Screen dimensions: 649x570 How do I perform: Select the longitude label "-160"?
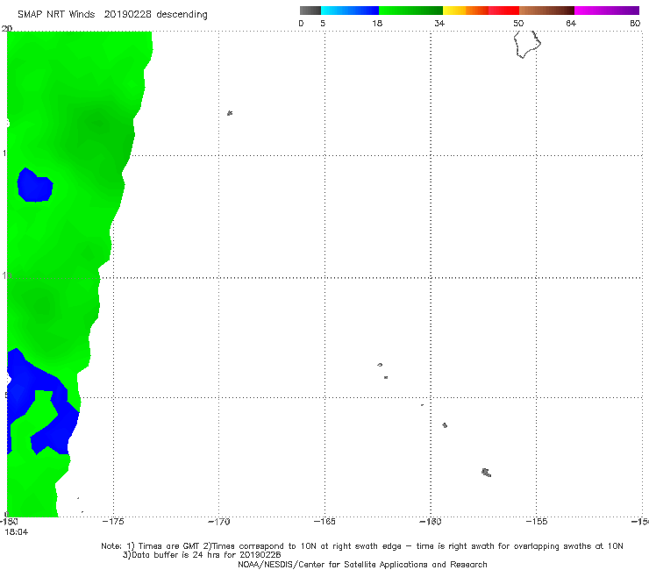pos(431,522)
